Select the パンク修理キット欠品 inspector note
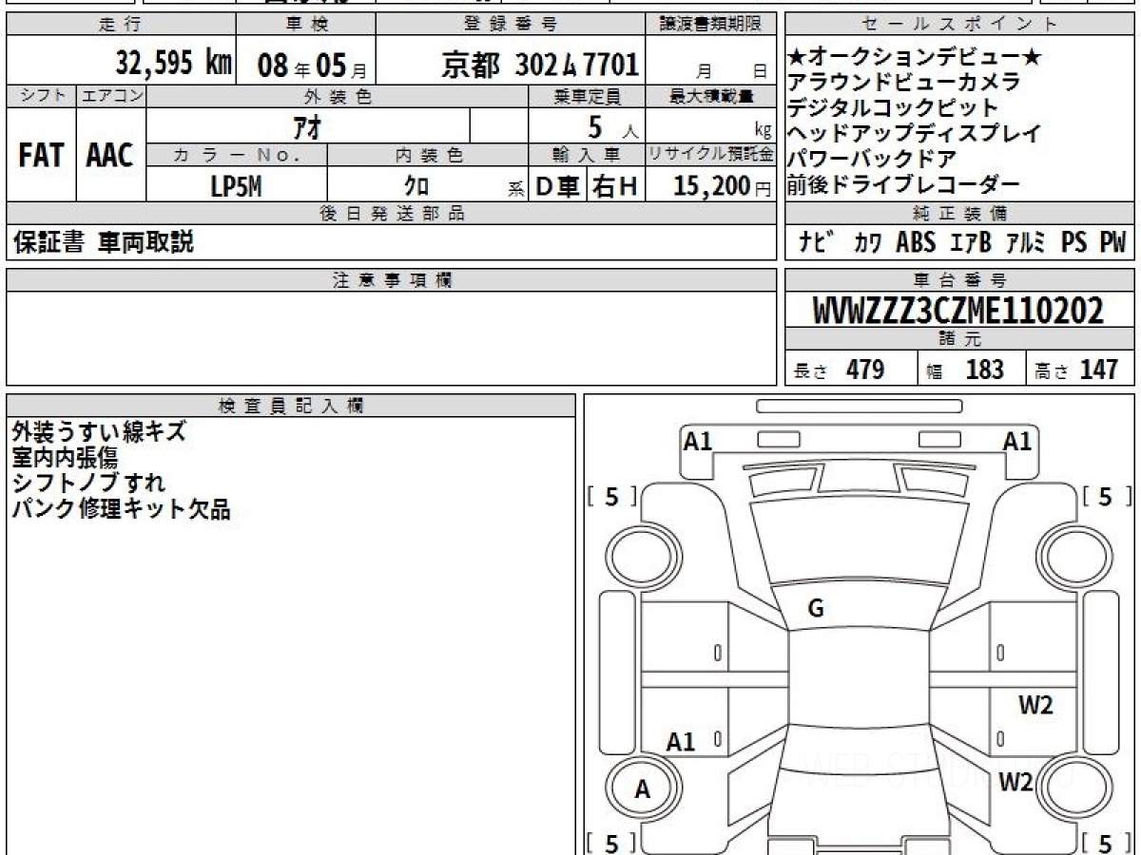 click(121, 509)
